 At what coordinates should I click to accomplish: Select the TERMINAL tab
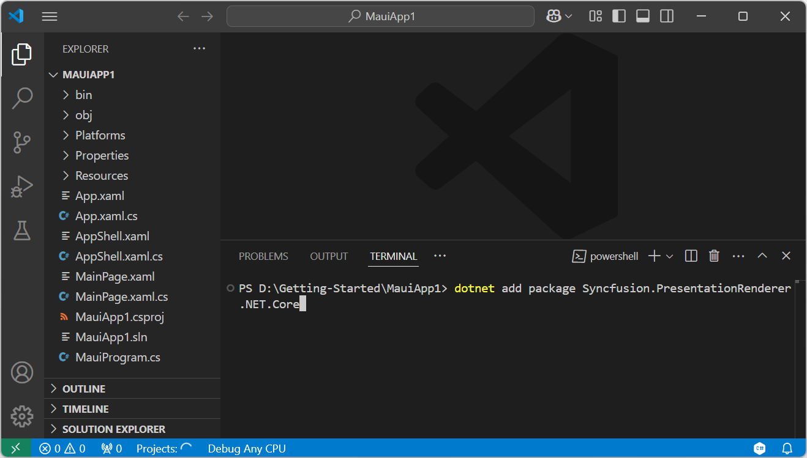[394, 256]
